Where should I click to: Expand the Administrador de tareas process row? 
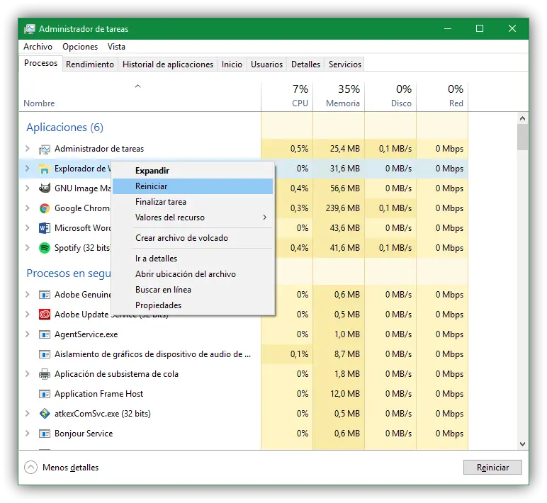pyautogui.click(x=28, y=149)
